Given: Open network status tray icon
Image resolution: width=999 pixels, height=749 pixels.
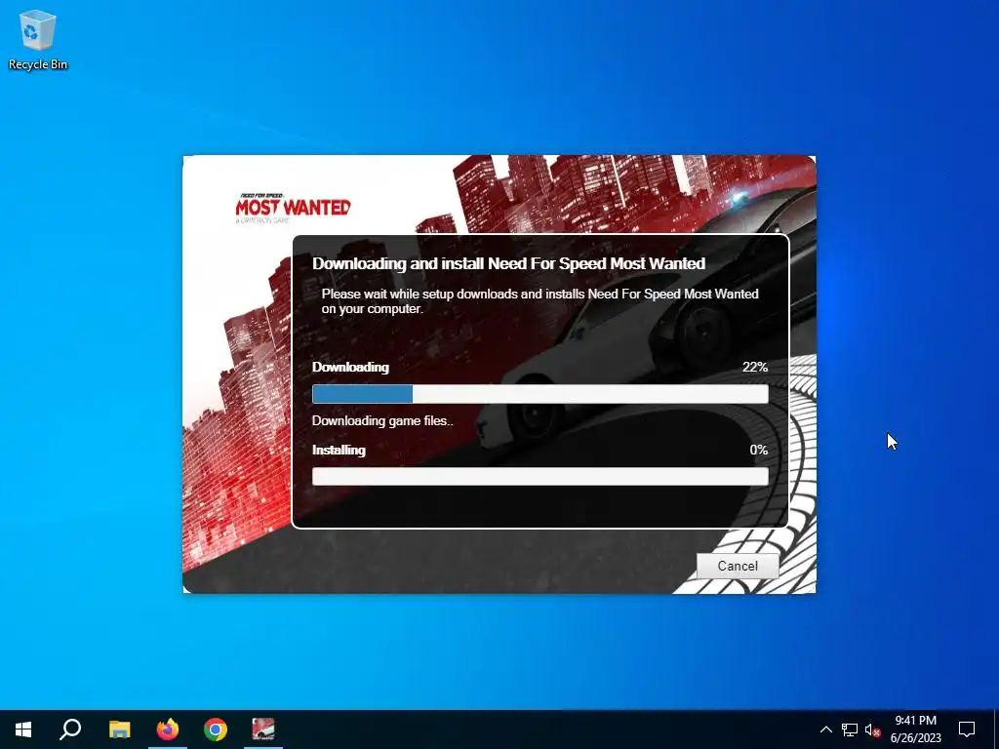Looking at the screenshot, I should [x=850, y=729].
